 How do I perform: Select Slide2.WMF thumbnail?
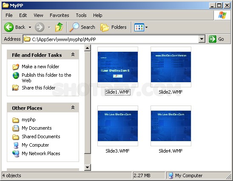171,67
